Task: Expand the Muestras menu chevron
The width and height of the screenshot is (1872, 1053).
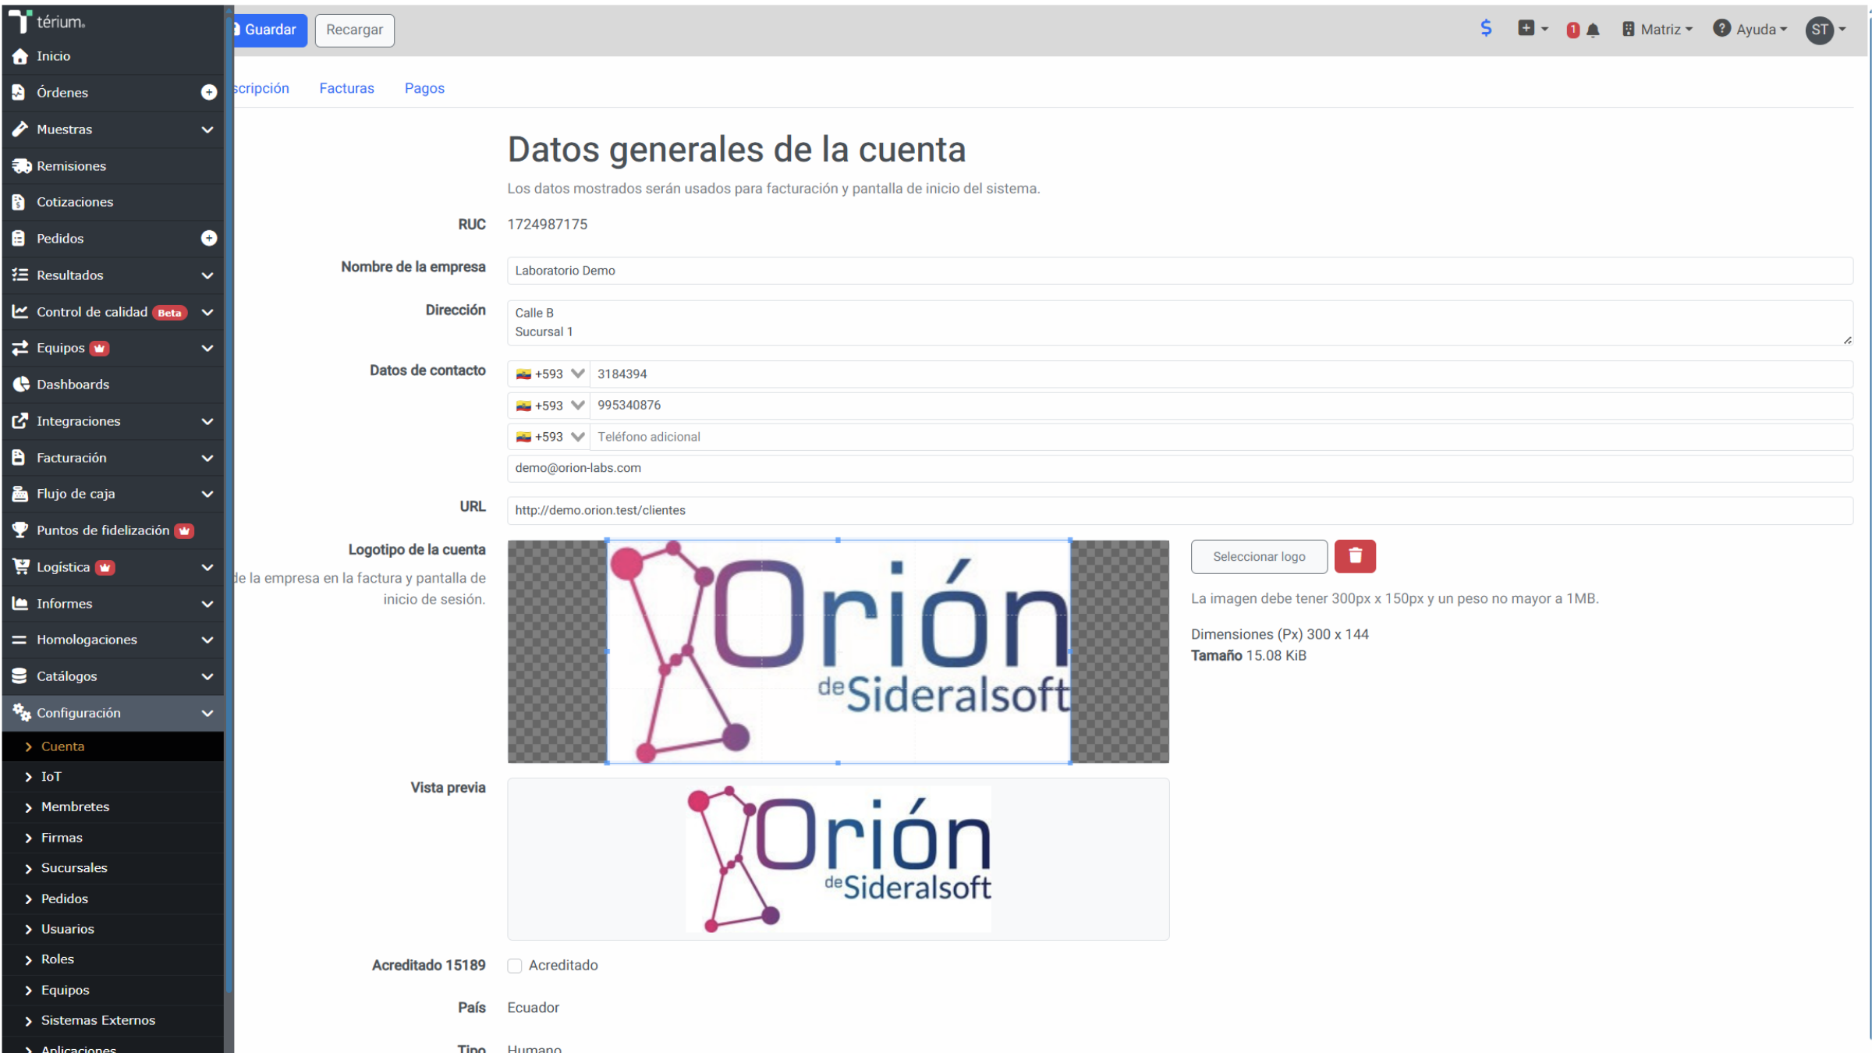Action: click(207, 129)
